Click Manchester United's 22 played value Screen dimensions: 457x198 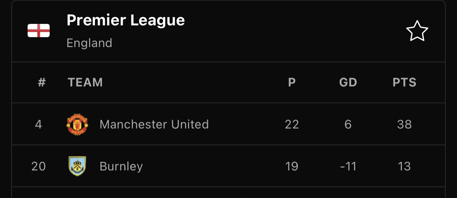pos(292,125)
